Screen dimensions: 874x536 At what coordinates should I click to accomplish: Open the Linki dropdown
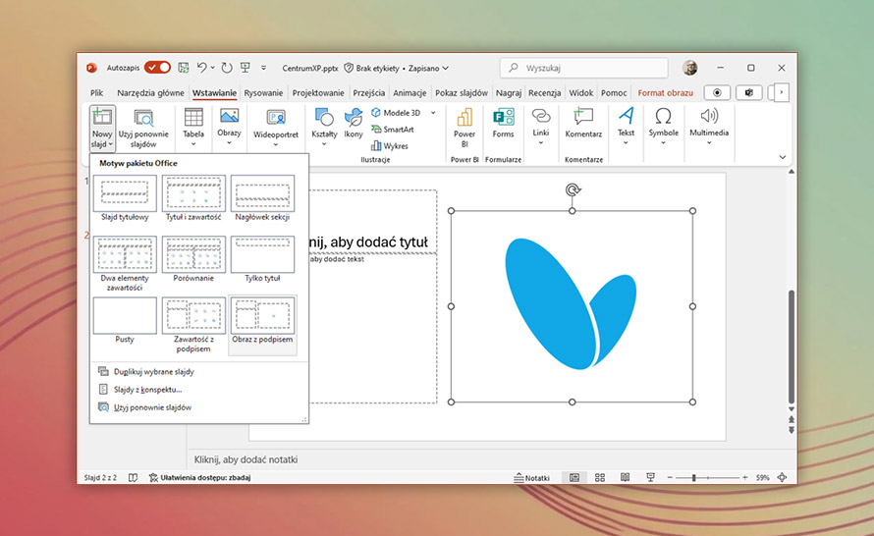click(541, 128)
